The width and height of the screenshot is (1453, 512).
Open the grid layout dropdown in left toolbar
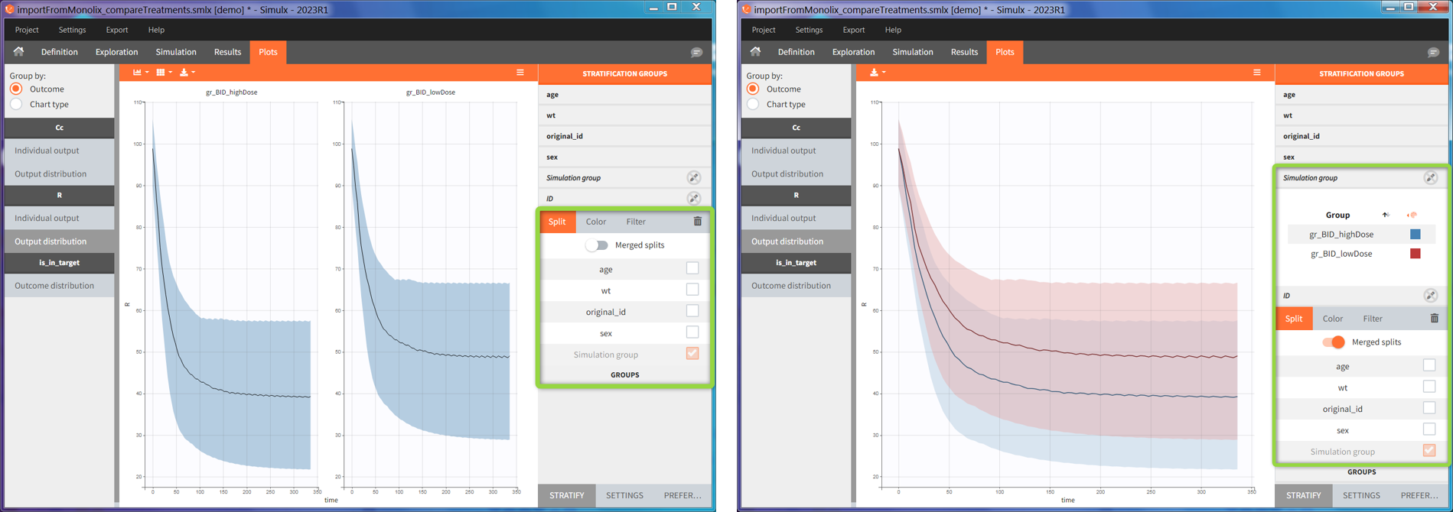click(x=163, y=73)
